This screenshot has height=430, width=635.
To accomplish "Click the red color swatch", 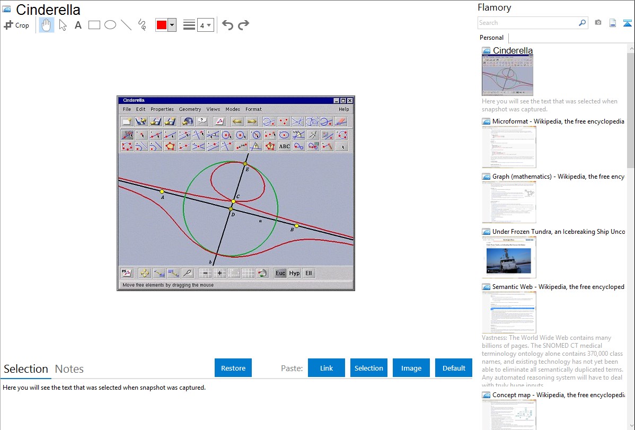I will pos(161,25).
